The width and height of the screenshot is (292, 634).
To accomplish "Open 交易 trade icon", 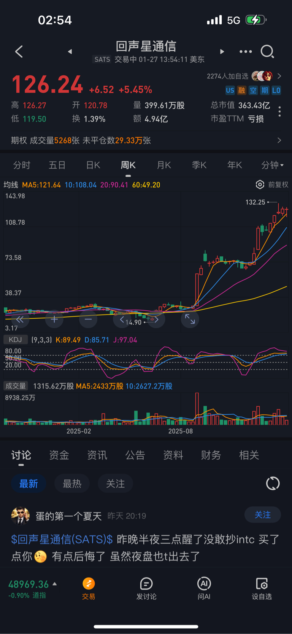I will (x=89, y=589).
